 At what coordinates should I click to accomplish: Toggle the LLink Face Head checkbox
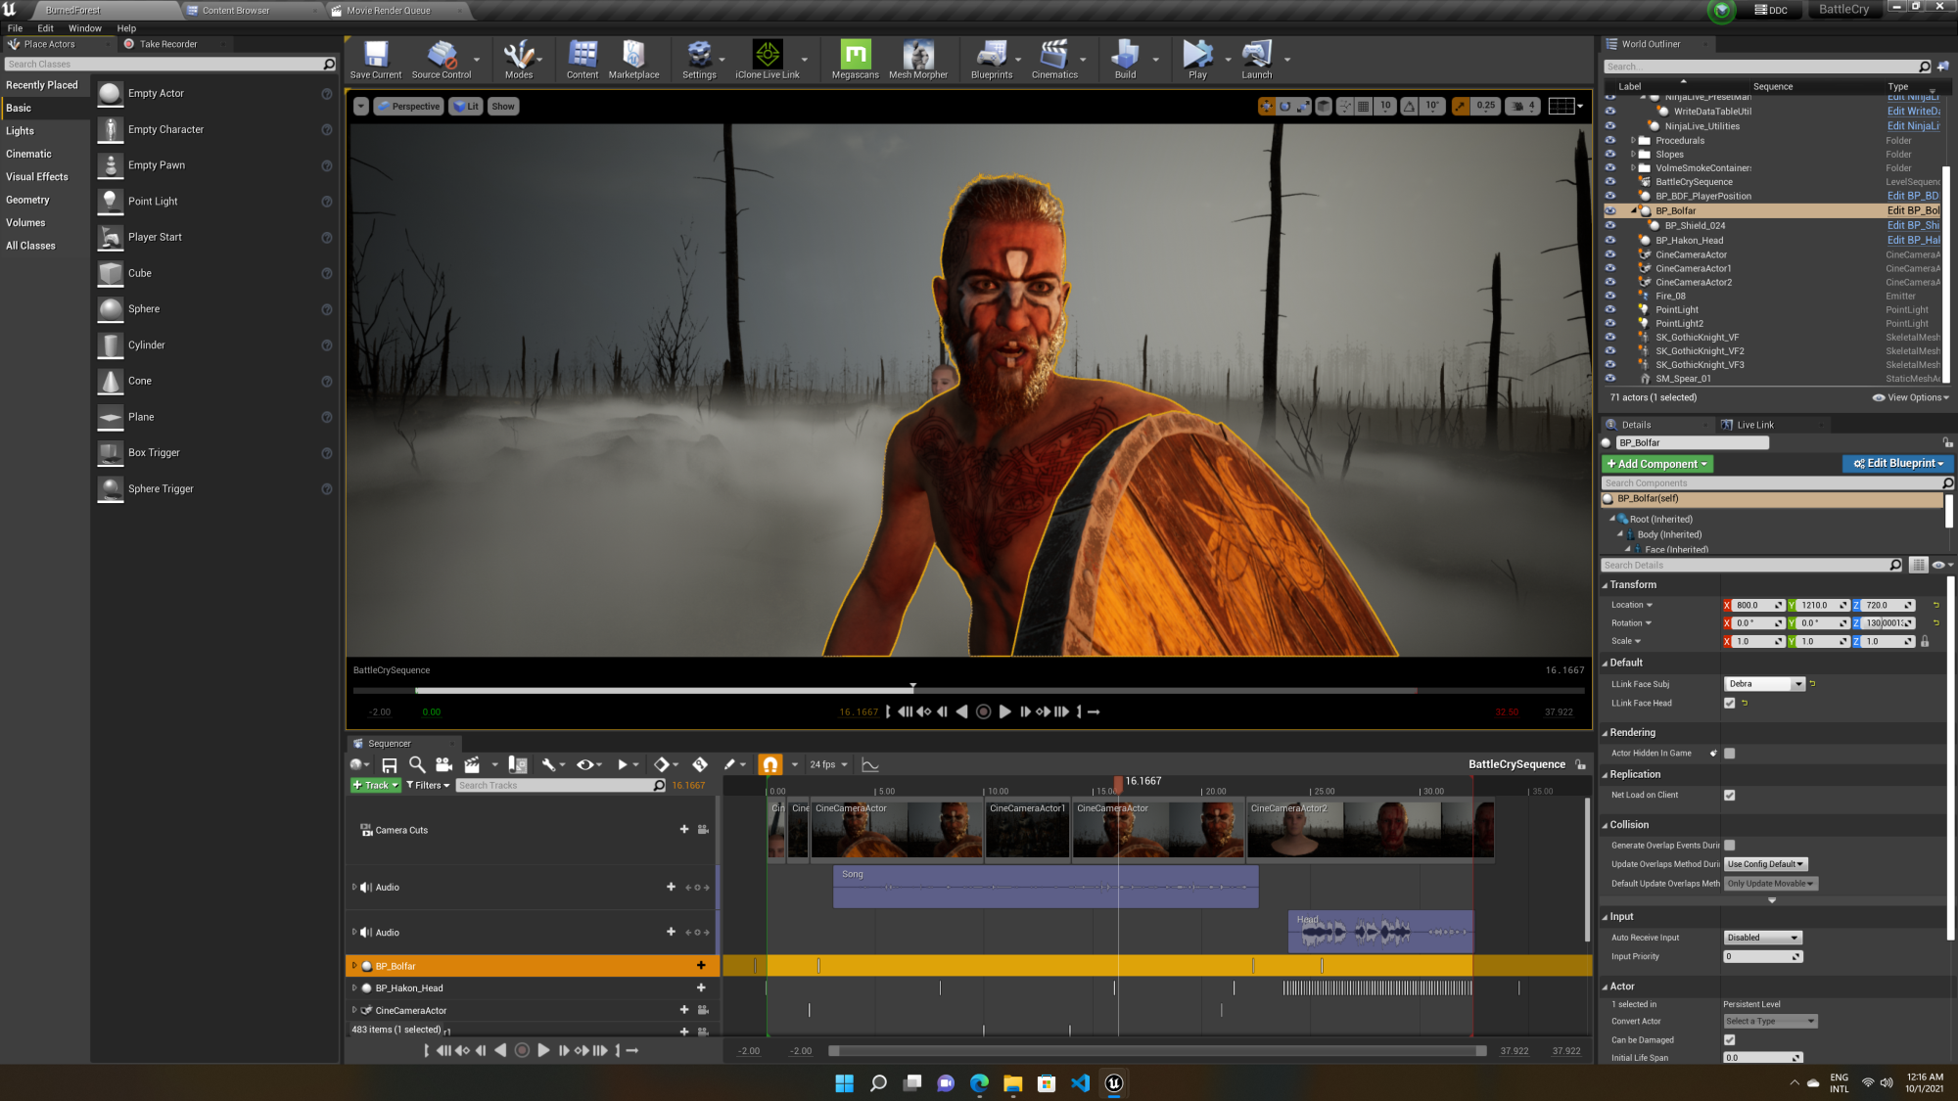[1729, 703]
